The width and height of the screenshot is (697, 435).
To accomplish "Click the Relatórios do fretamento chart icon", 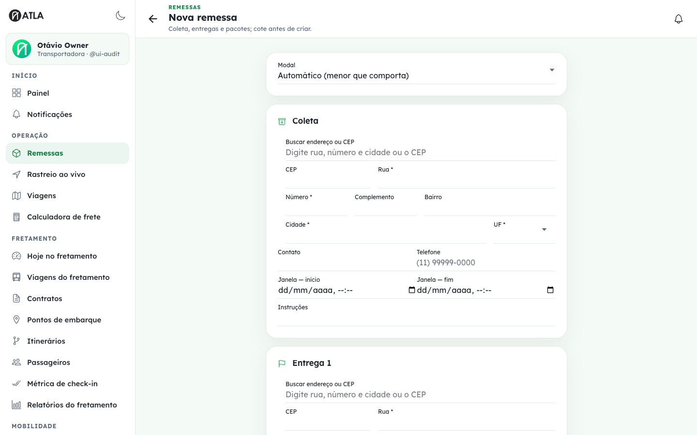I will coord(16,405).
